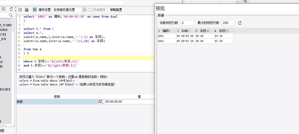Refresh the table list in left panel
The image size is (299, 134).
point(11,9)
